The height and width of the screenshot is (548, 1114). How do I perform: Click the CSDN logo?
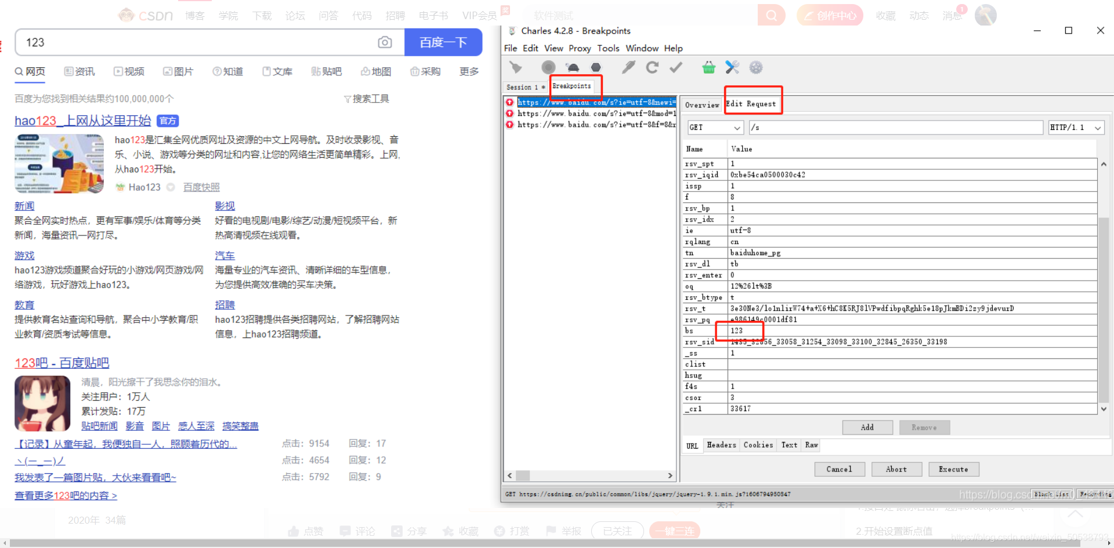[x=146, y=16]
